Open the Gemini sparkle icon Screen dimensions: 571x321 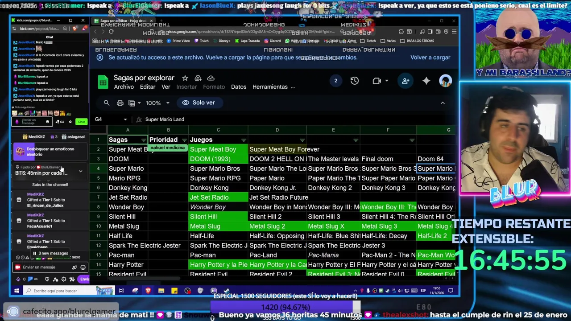426,81
